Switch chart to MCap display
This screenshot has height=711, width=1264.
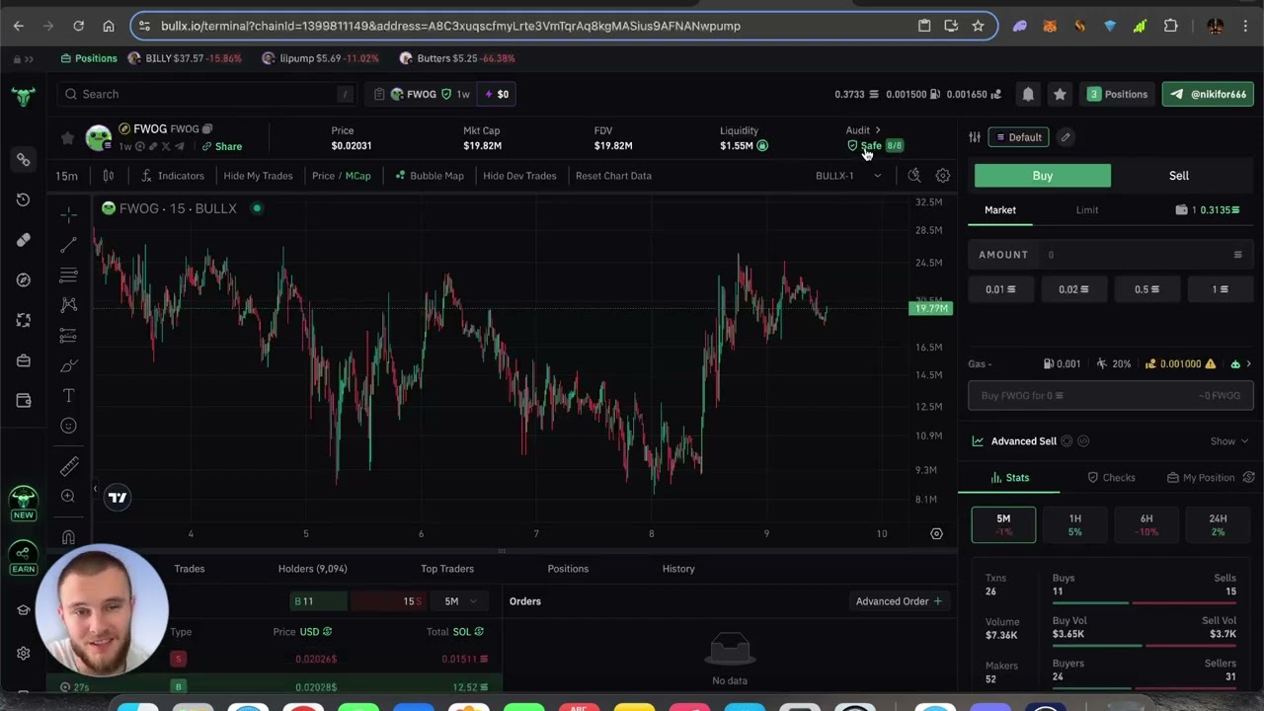[358, 176]
